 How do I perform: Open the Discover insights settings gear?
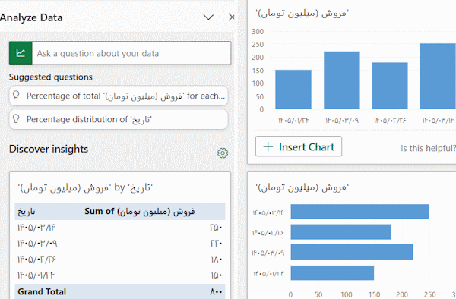223,153
